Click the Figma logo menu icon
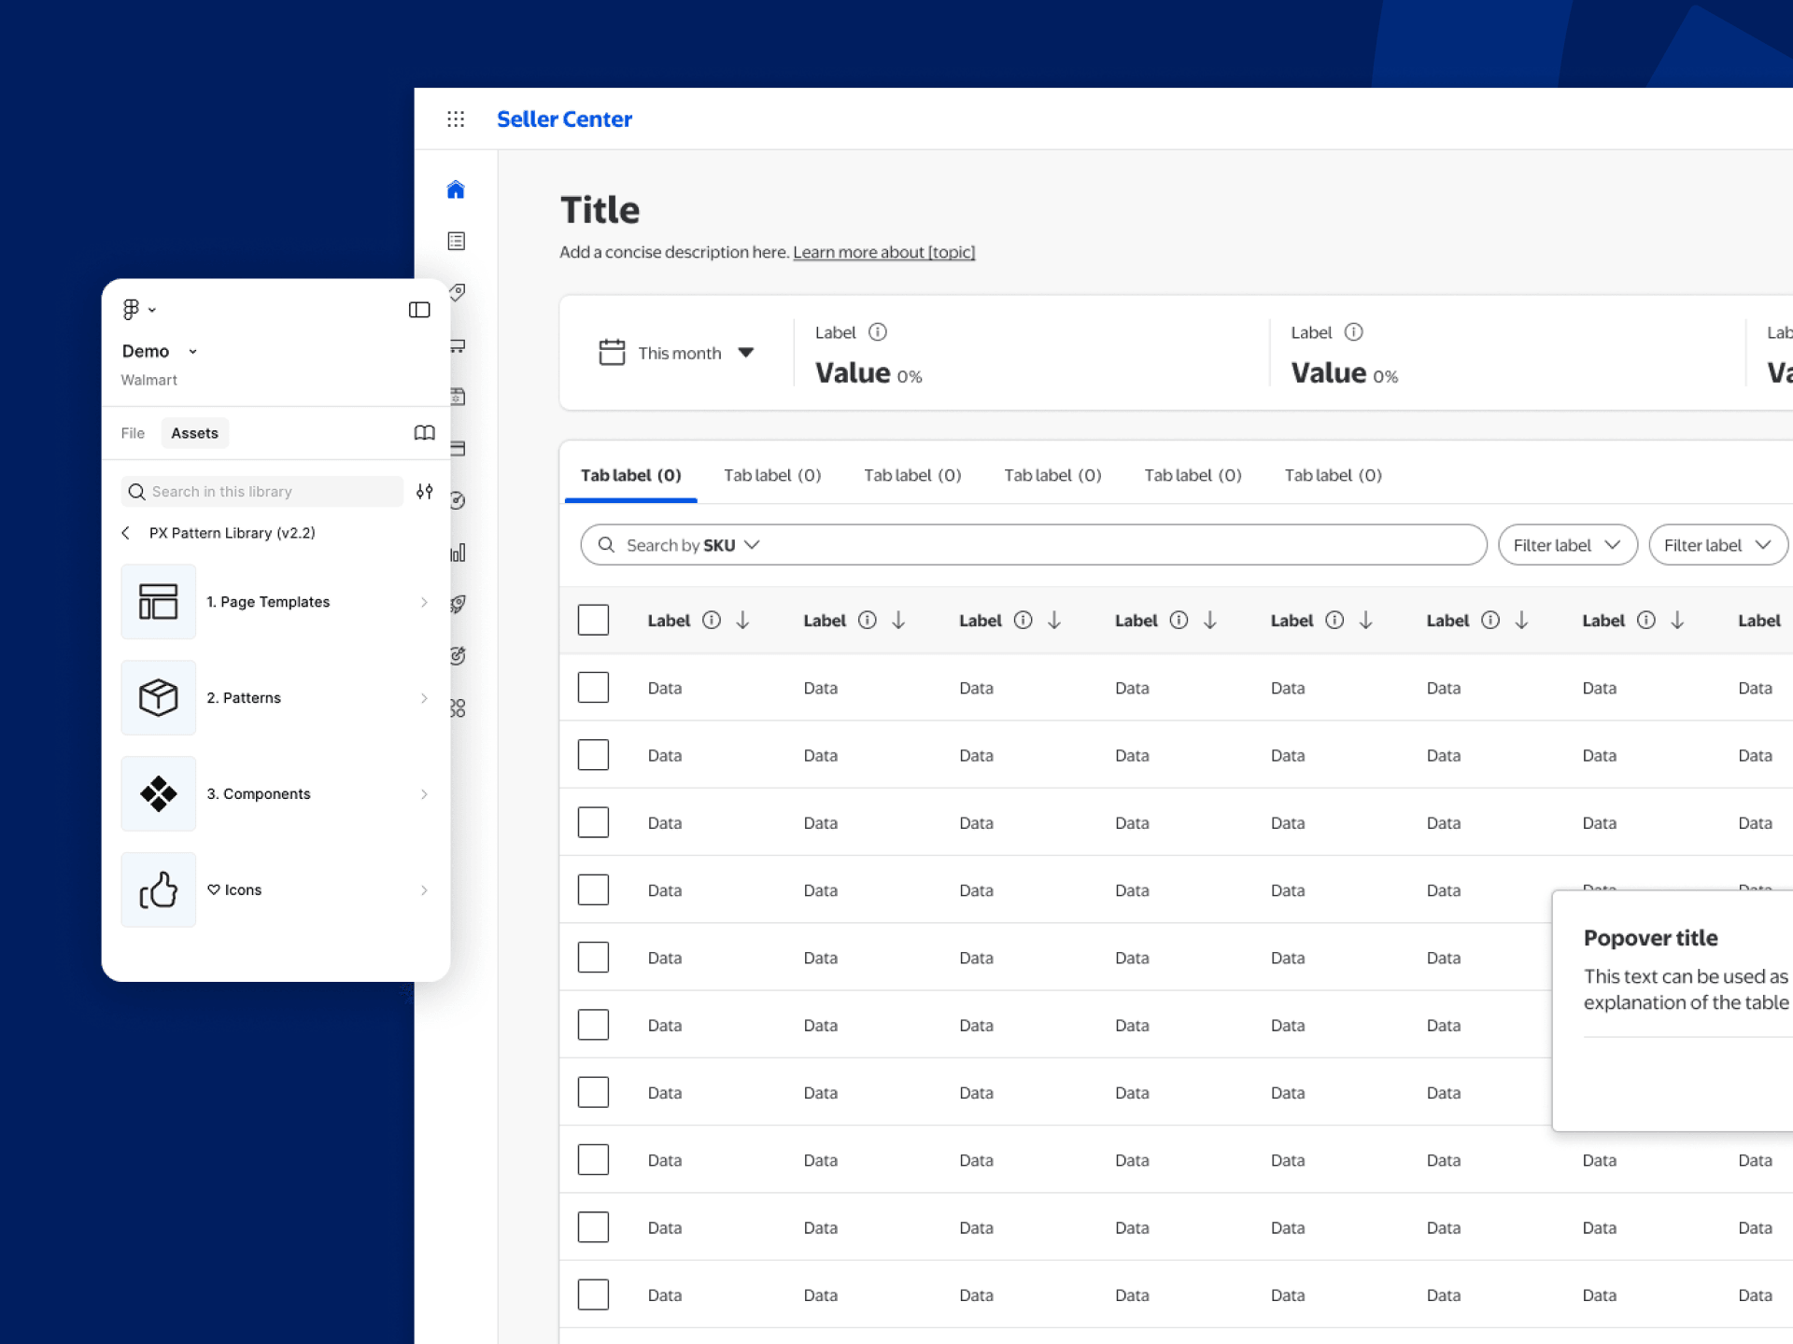Image resolution: width=1793 pixels, height=1344 pixels. 131,309
